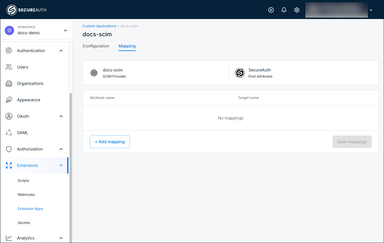
Task: Open the user account dropdown arrow
Action: [371, 10]
